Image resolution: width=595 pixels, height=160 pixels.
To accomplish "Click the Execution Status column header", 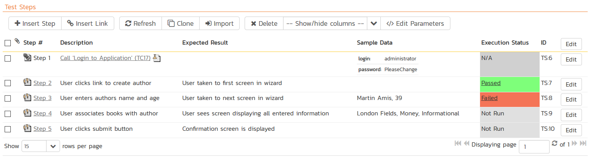I will point(505,43).
